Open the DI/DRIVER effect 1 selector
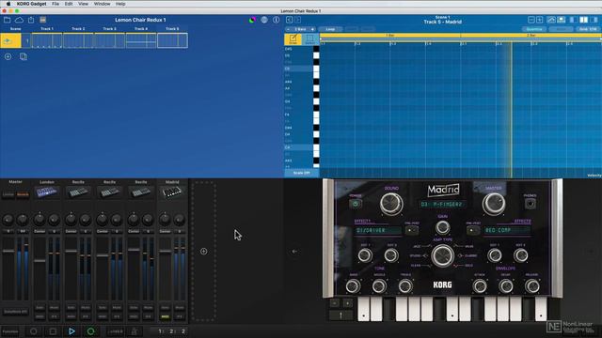The width and height of the screenshot is (602, 338). pyautogui.click(x=377, y=230)
